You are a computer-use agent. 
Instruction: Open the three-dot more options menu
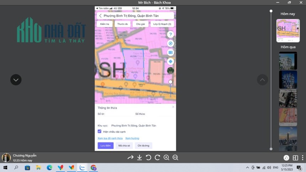coord(302,157)
